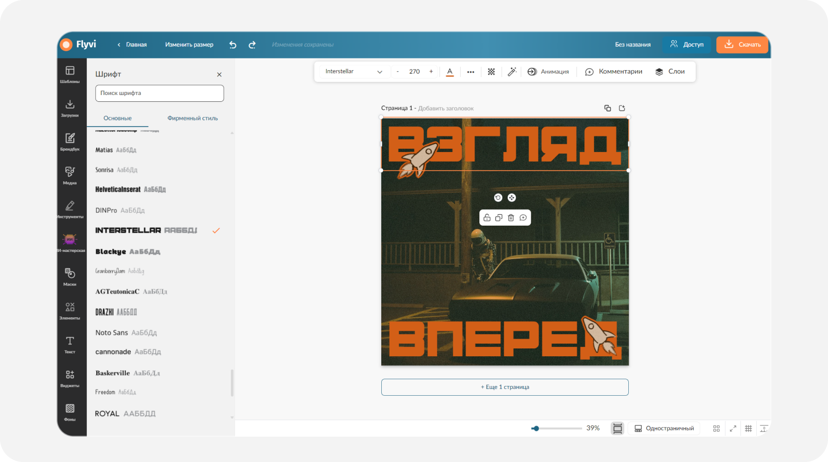The width and height of the screenshot is (828, 462).
Task: Toggle the page list view icon
Action: [618, 428]
